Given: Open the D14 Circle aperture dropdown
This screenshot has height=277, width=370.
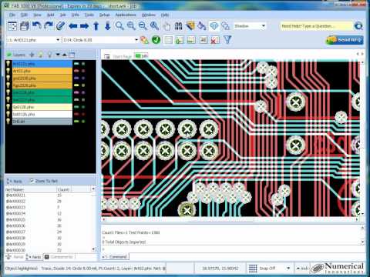Looking at the screenshot, I should 136,40.
